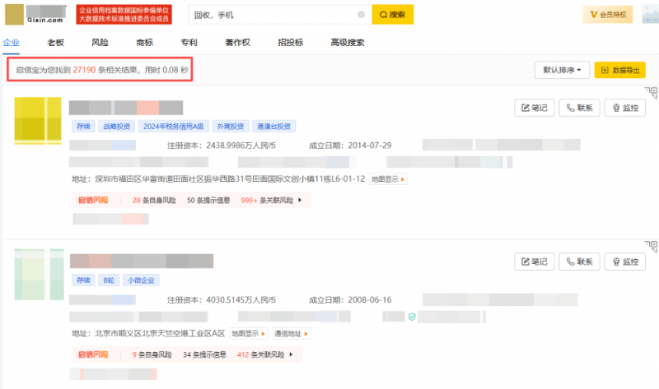Toggle the corner select icon on second company card
Viewport: 659px width, 389px height.
coord(652,246)
